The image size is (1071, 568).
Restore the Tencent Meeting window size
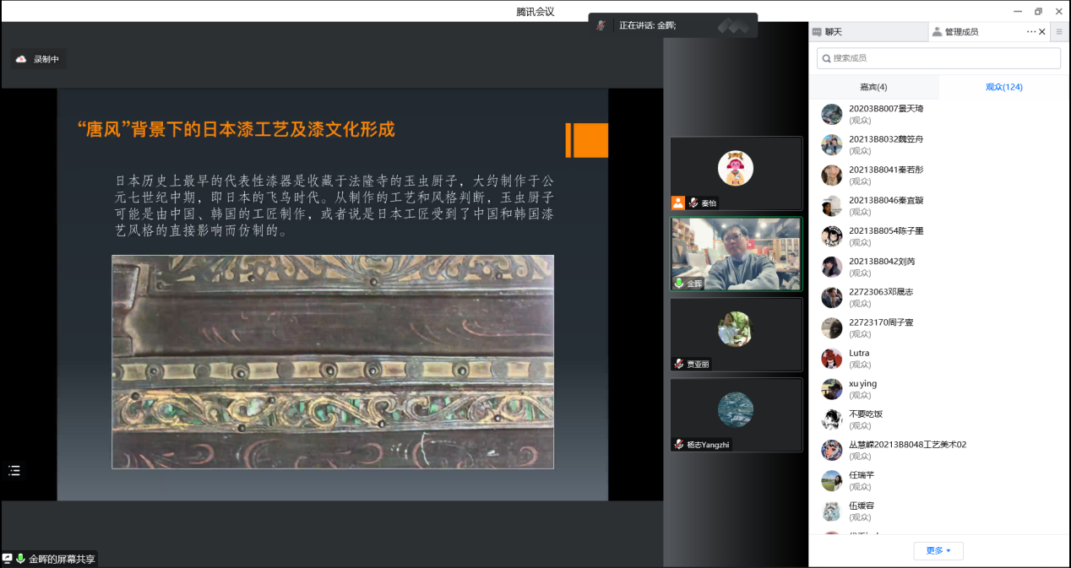pyautogui.click(x=1038, y=11)
